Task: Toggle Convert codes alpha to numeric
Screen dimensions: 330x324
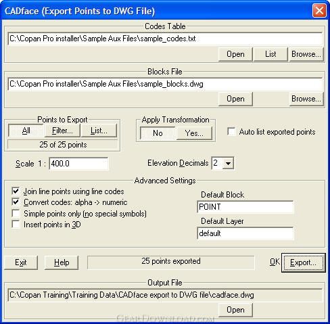Action: tap(16, 202)
